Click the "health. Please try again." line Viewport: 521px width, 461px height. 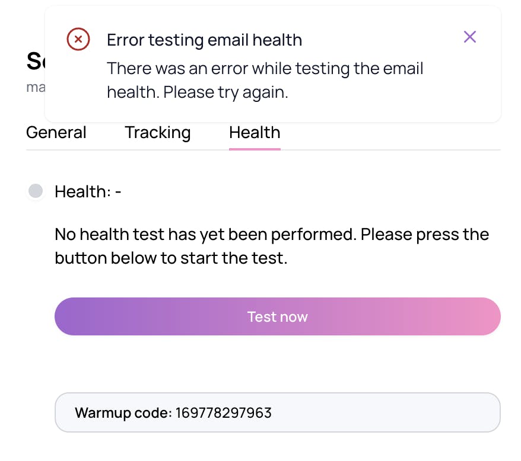click(x=197, y=92)
